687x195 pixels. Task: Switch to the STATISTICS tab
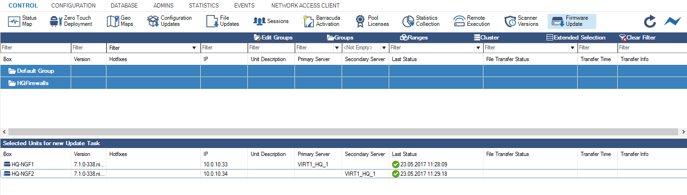(204, 6)
